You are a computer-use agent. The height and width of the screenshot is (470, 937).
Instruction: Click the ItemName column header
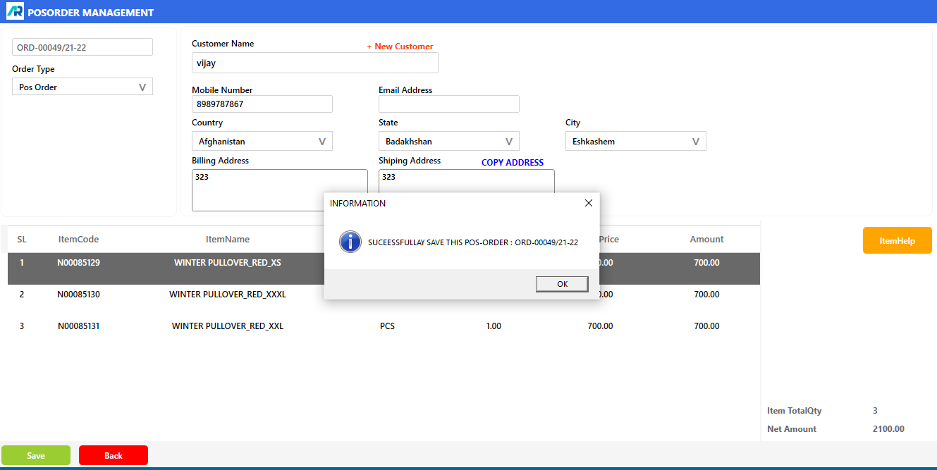click(228, 240)
